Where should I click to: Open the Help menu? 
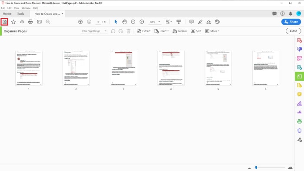(36, 8)
